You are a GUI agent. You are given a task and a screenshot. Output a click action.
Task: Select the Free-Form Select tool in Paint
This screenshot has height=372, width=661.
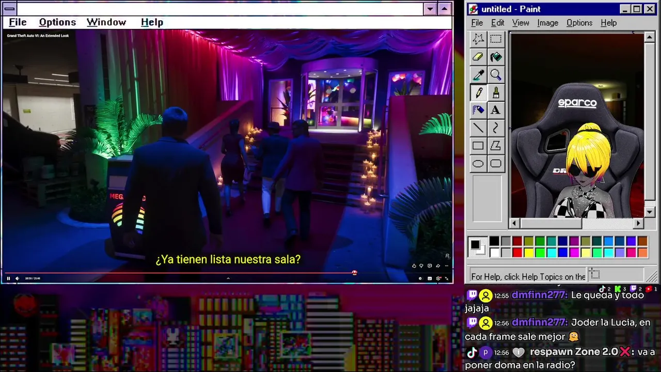pos(478,39)
